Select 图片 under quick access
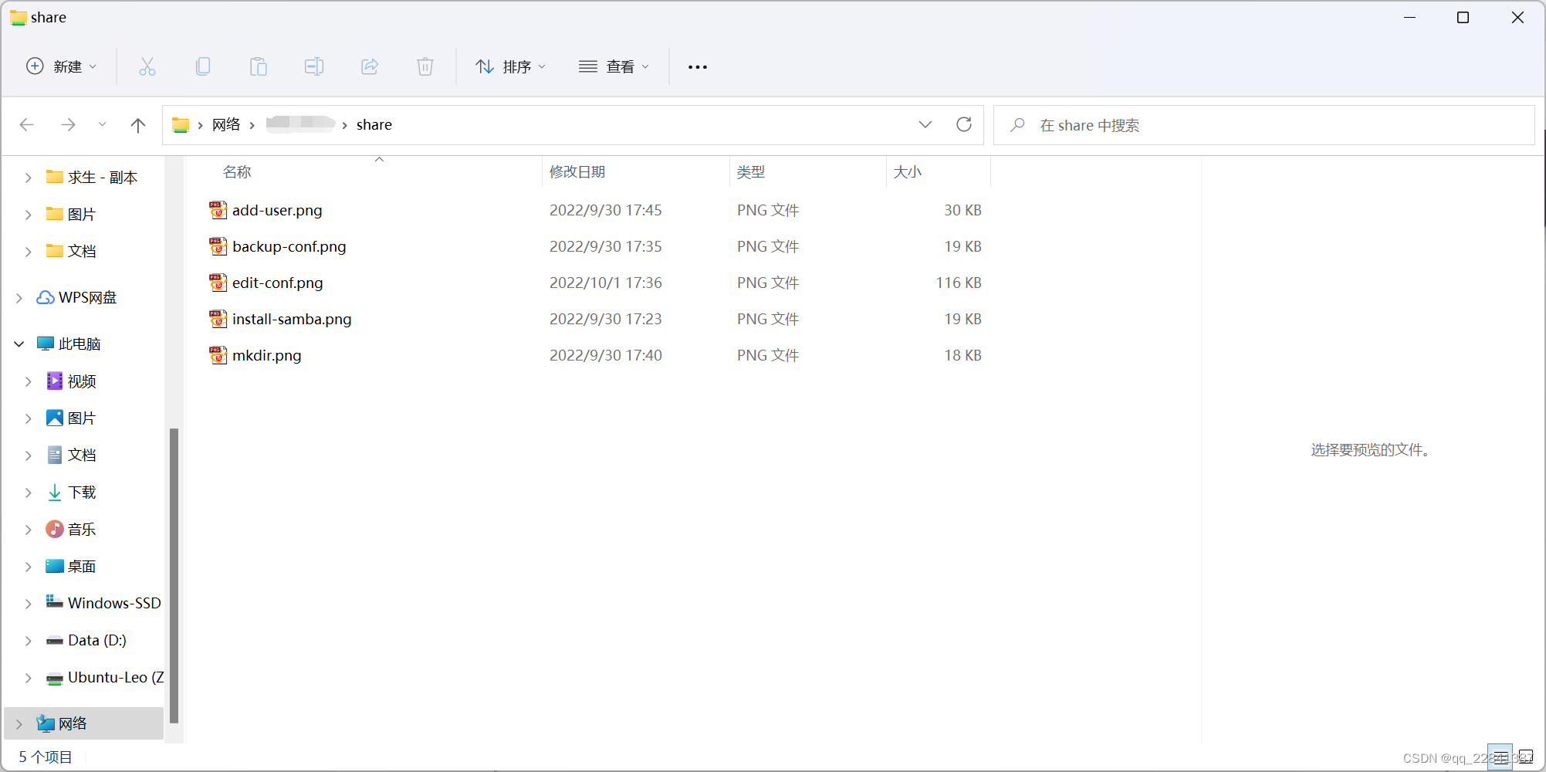 82,214
